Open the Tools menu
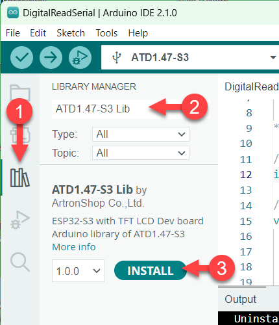This screenshot has width=279, height=325. [106, 33]
